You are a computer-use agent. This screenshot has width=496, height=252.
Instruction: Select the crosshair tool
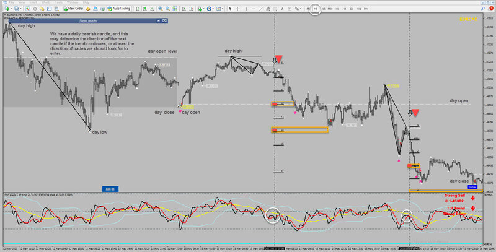[237, 9]
